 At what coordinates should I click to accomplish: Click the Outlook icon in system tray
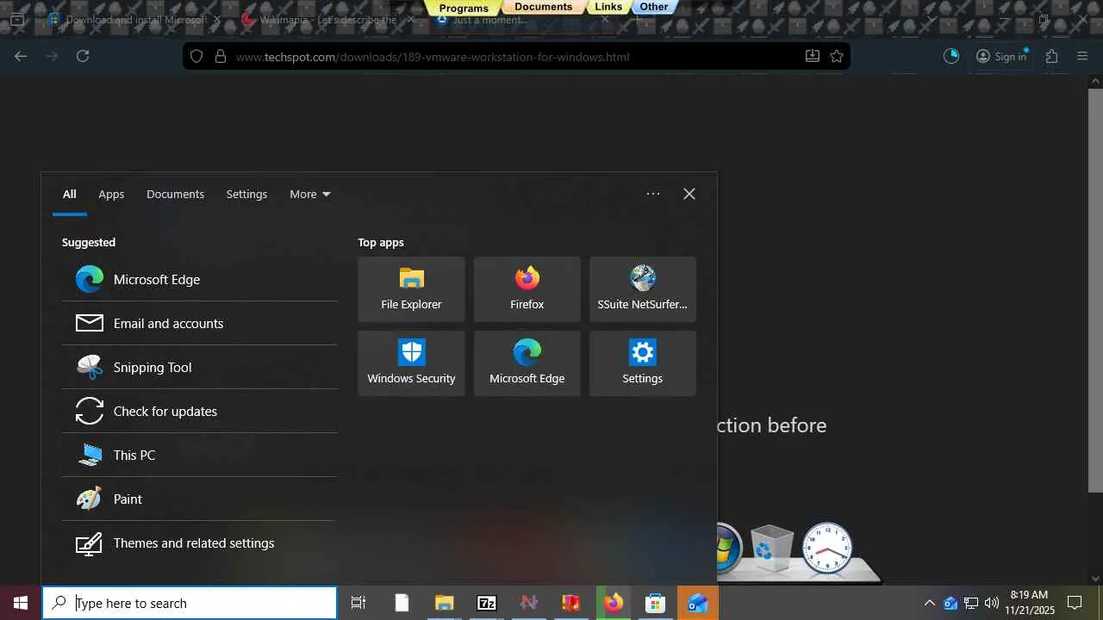click(x=950, y=603)
